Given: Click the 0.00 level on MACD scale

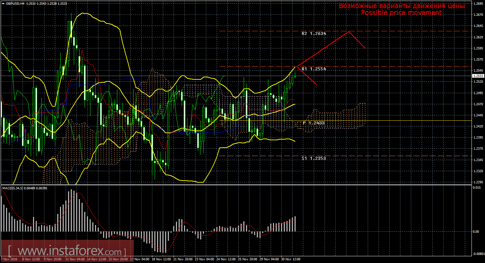Looking at the screenshot, I should pos(475,232).
